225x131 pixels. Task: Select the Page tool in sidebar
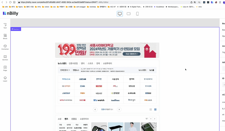pyautogui.click(x=5, y=68)
